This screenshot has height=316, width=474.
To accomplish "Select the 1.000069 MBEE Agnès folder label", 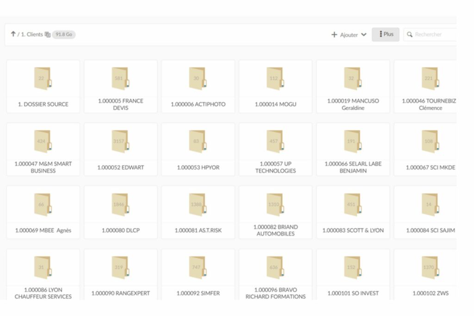I will pyautogui.click(x=43, y=230).
